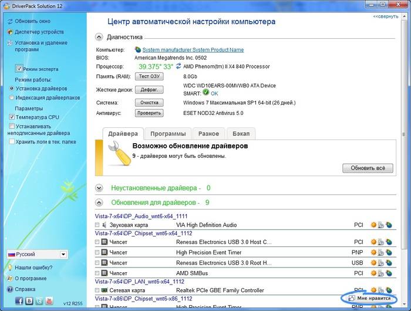Image resolution: width=411 pixels, height=311 pixels.
Task: Click the globe icon beside System manufacturer link
Action: tap(138, 49)
